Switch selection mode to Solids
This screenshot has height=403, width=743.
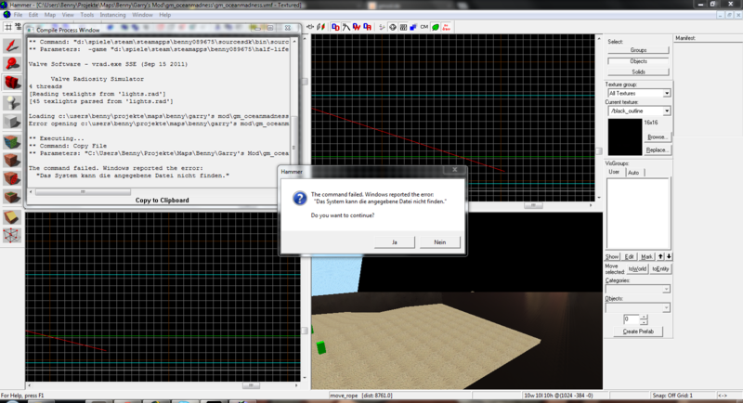[638, 71]
